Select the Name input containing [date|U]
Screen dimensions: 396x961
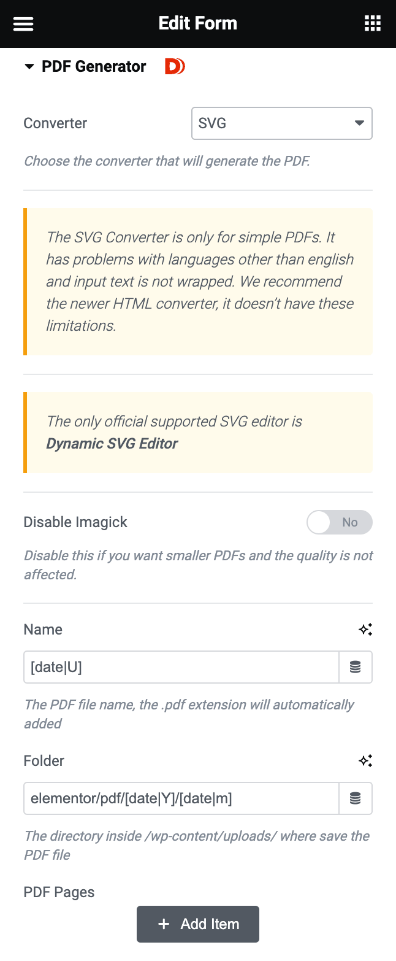181,666
